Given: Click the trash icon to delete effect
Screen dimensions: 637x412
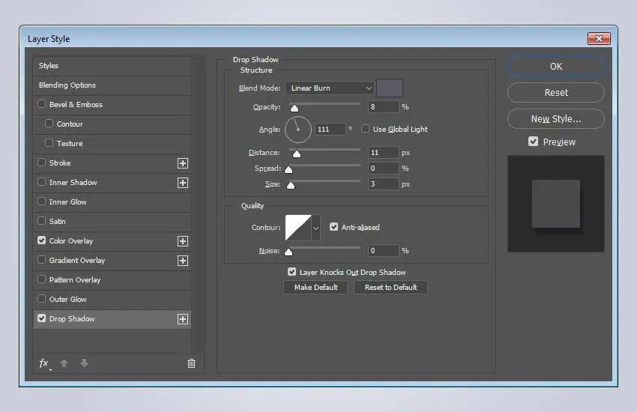Looking at the screenshot, I should tap(191, 363).
